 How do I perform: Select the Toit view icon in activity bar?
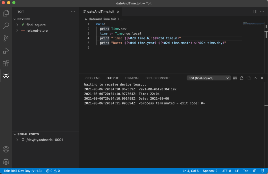[x=6, y=76]
